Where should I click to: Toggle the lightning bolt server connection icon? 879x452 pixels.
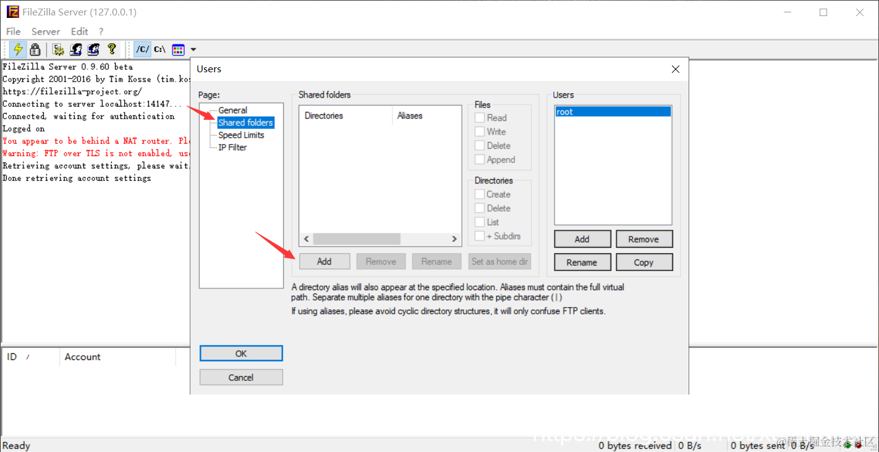pyautogui.click(x=18, y=49)
